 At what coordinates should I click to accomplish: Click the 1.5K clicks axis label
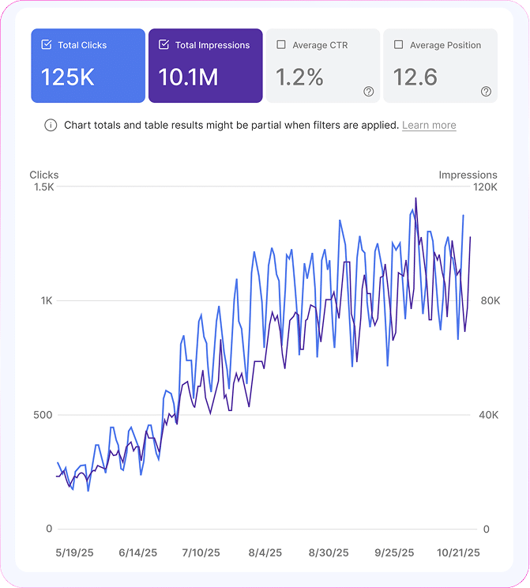43,187
